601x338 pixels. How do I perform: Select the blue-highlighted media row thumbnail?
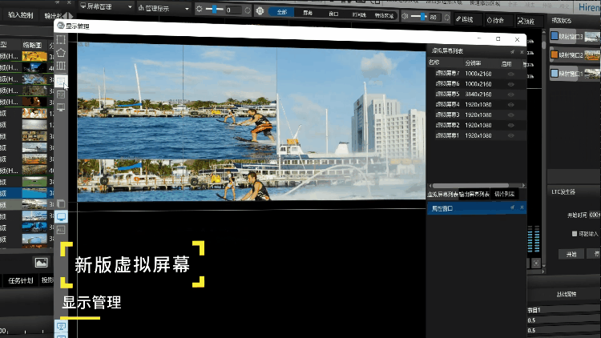click(x=34, y=193)
